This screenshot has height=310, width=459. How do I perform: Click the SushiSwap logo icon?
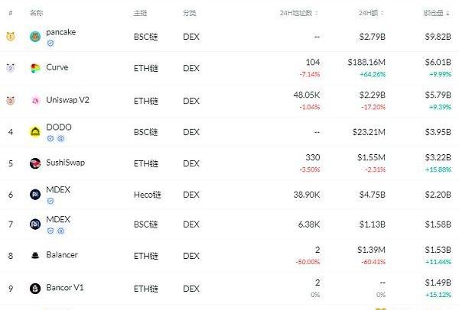[35, 163]
